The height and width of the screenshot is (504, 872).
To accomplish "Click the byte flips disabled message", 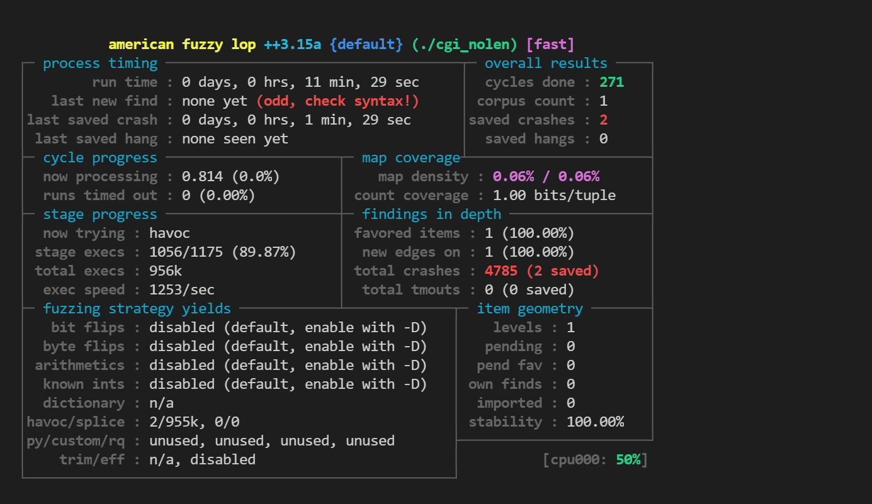I will tap(288, 347).
